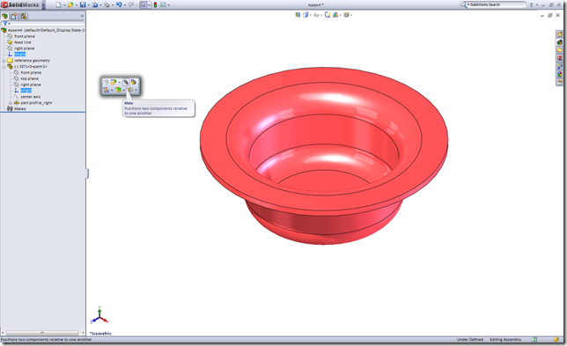The image size is (567, 346).
Task: Expand the Open file dropdown arrow
Action: point(77,5)
